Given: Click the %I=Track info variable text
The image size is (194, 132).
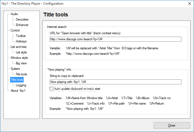Looking at the screenshot, I should 96,104.
